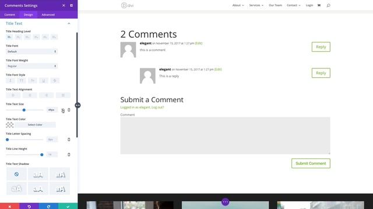Choose the no-shadow Title Text Shadow option
The width and height of the screenshot is (373, 209).
[16, 174]
